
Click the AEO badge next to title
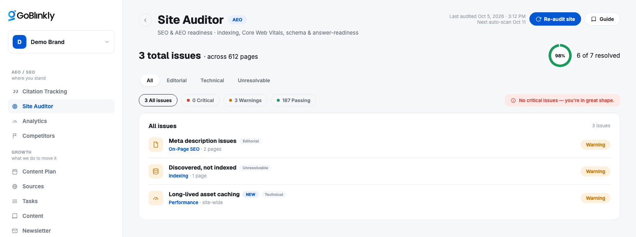click(237, 20)
